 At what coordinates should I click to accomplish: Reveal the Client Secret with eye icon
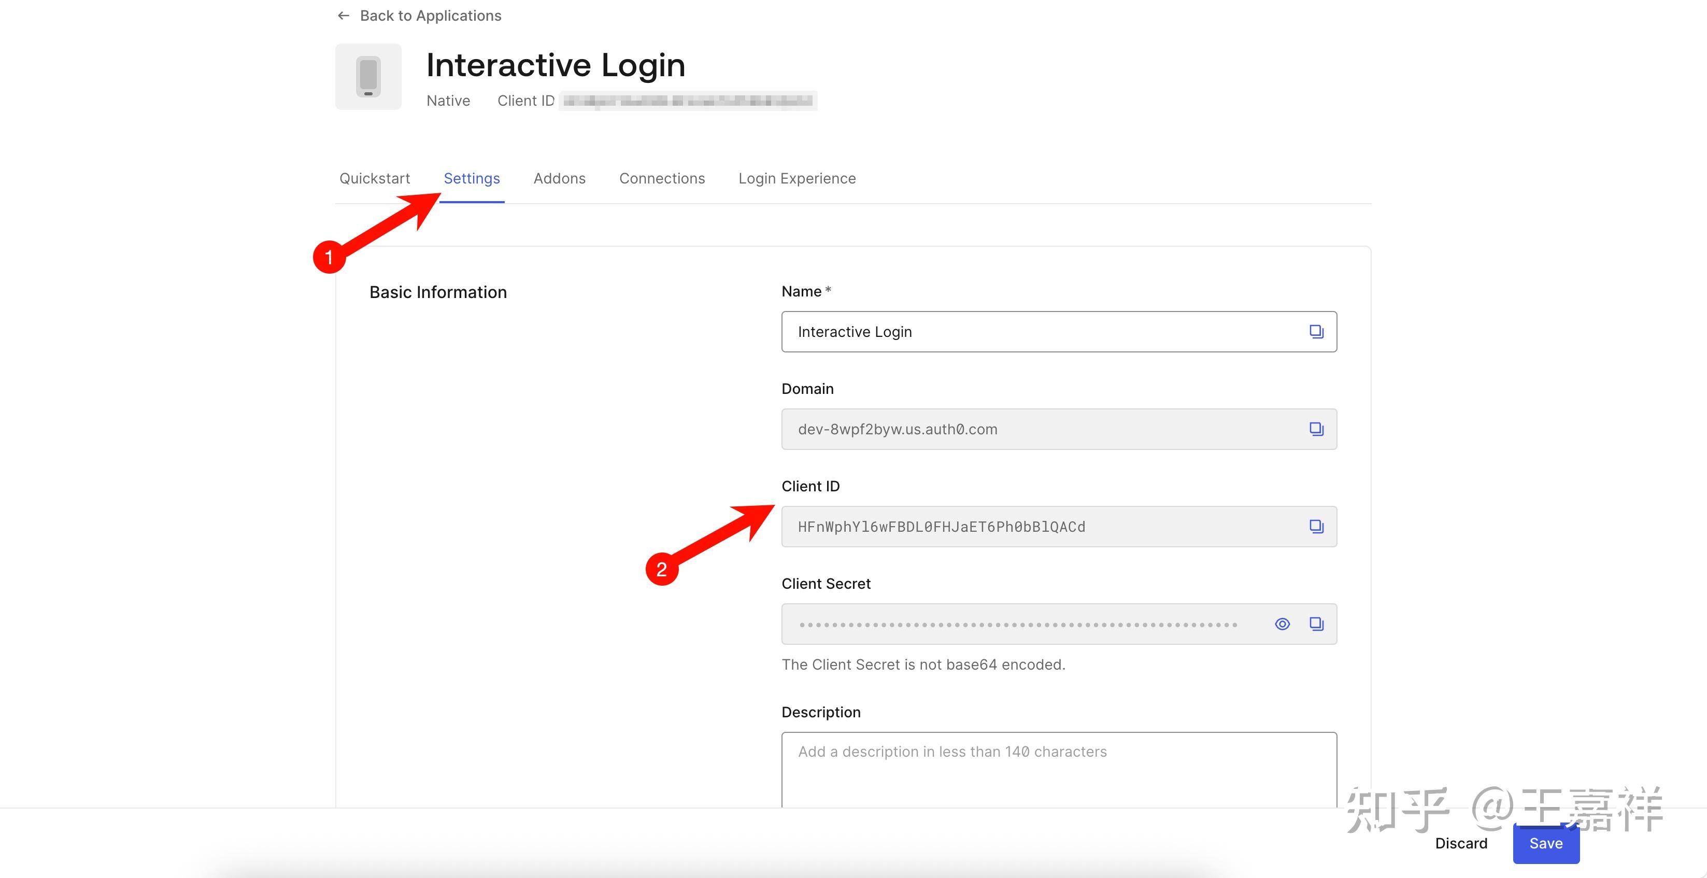tap(1282, 624)
